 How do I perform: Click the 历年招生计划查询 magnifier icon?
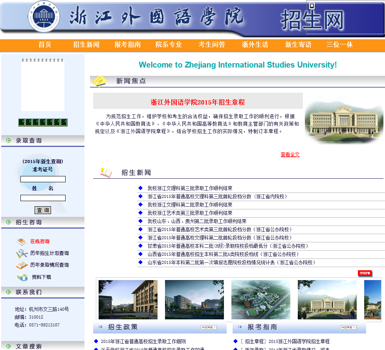click(x=22, y=253)
